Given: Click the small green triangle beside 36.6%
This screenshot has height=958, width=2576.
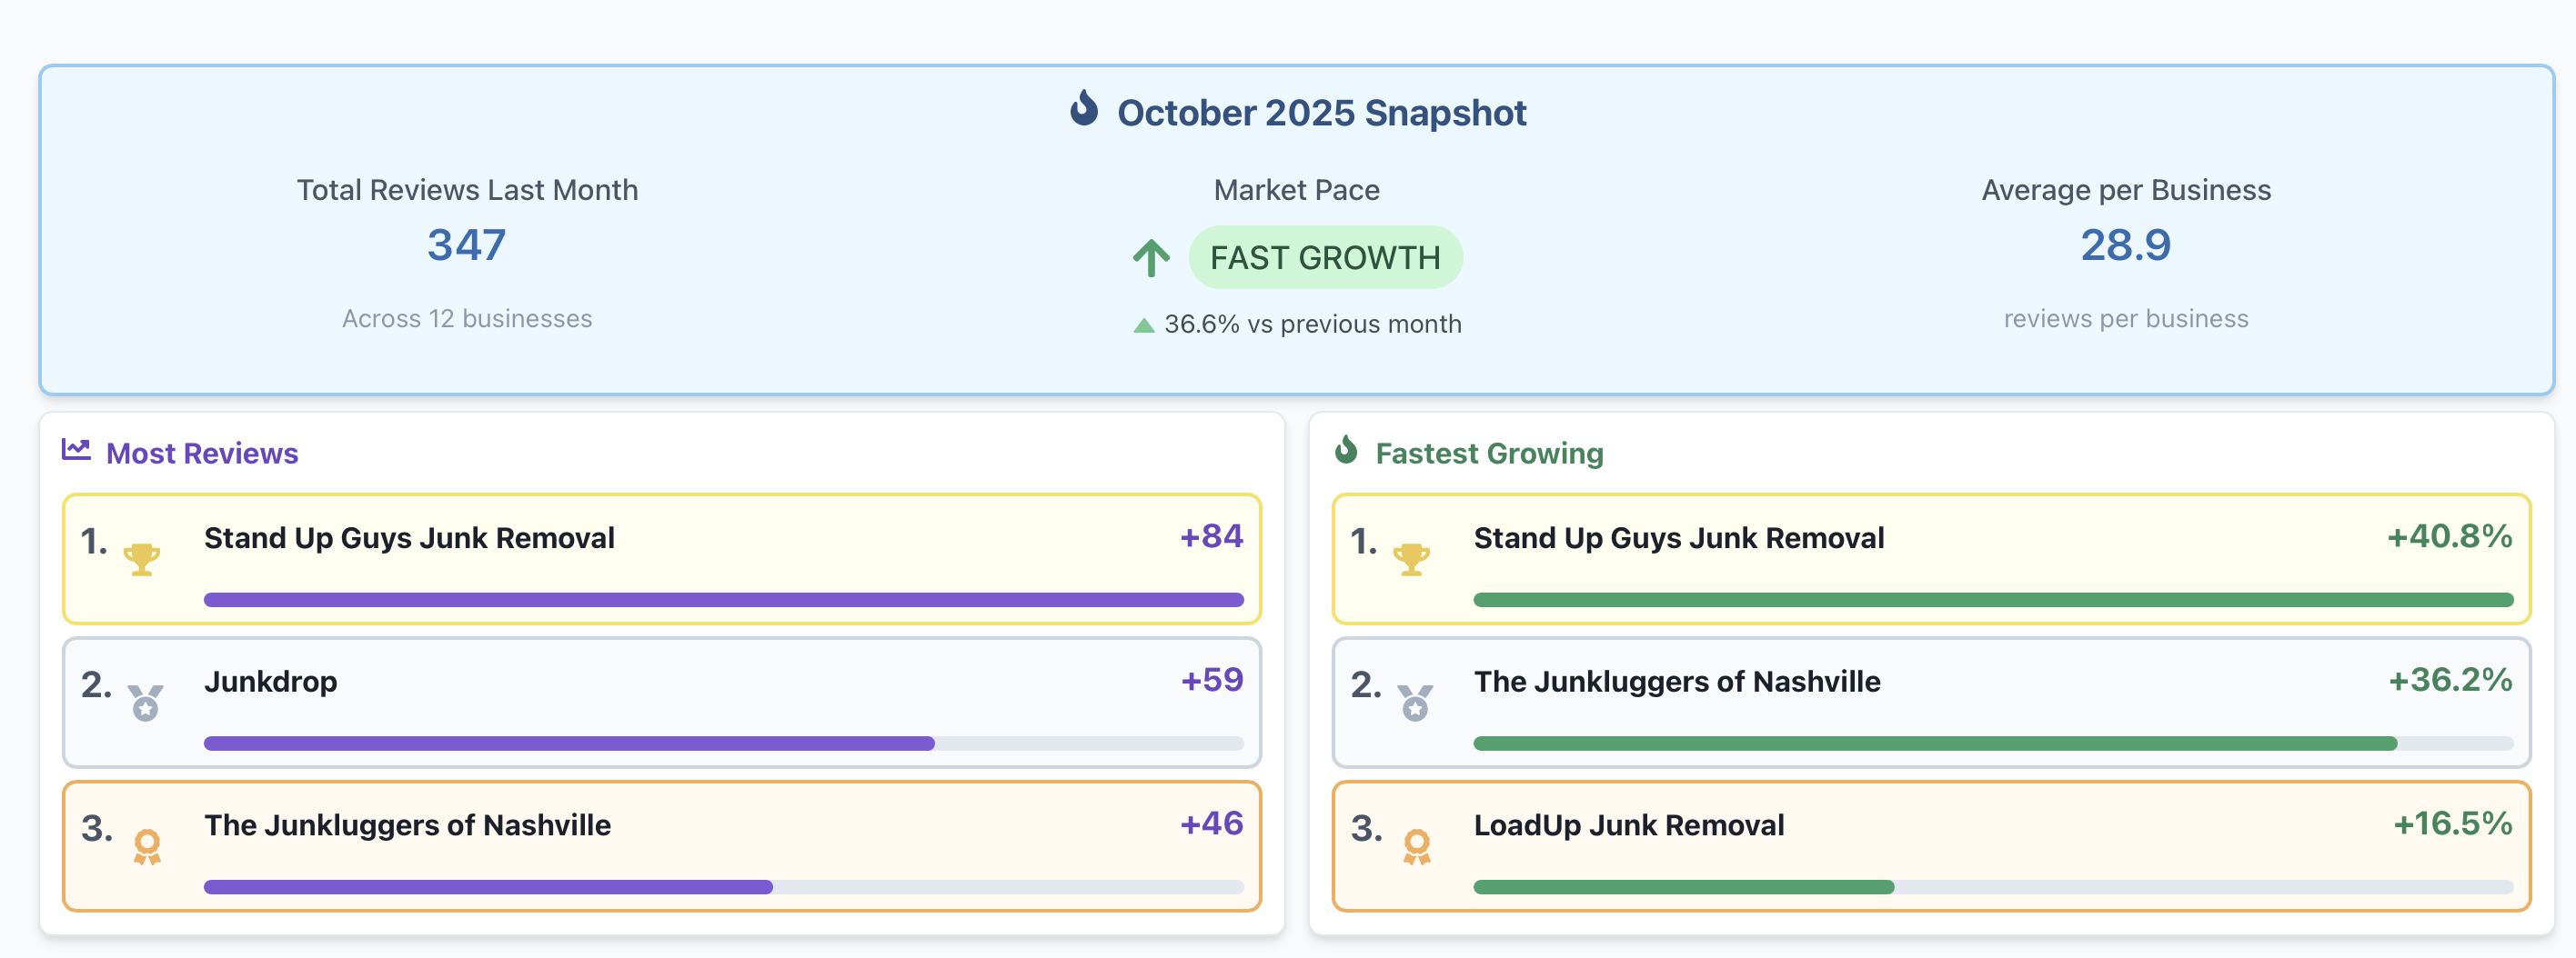Looking at the screenshot, I should [1143, 324].
